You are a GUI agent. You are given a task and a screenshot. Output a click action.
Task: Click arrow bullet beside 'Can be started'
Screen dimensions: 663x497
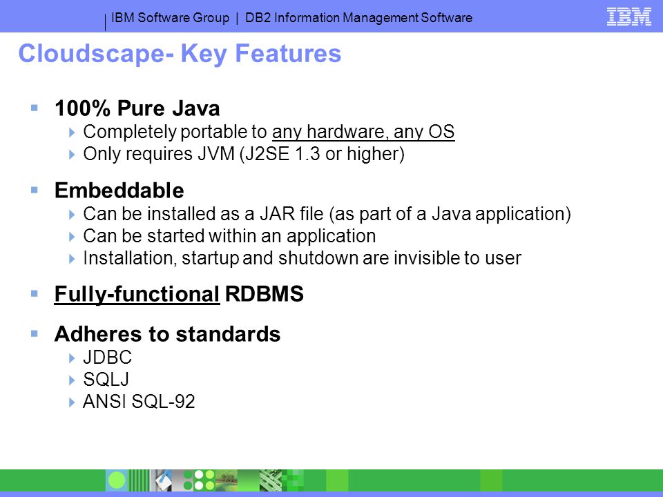click(71, 237)
